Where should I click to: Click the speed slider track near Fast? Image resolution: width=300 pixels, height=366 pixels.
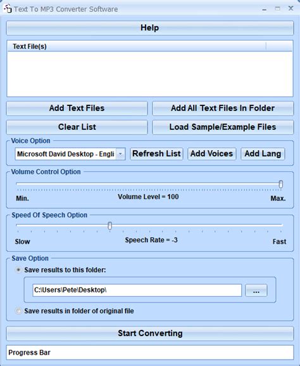[275, 225]
